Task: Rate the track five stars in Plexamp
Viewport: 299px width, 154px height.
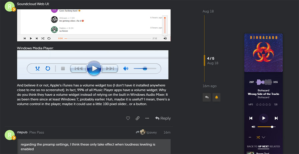Action: (270, 104)
